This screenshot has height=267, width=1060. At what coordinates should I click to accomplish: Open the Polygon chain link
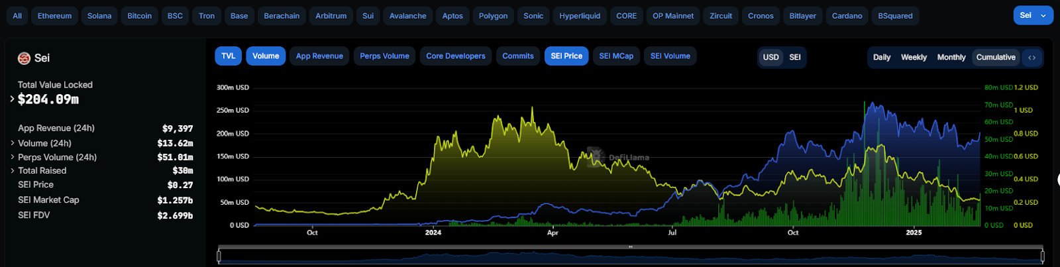493,16
